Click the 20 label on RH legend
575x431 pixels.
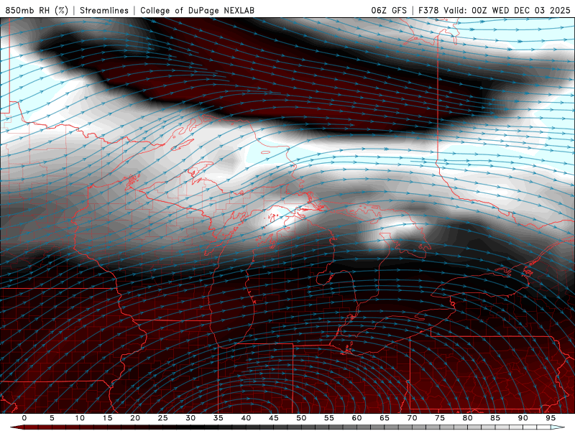135,418
